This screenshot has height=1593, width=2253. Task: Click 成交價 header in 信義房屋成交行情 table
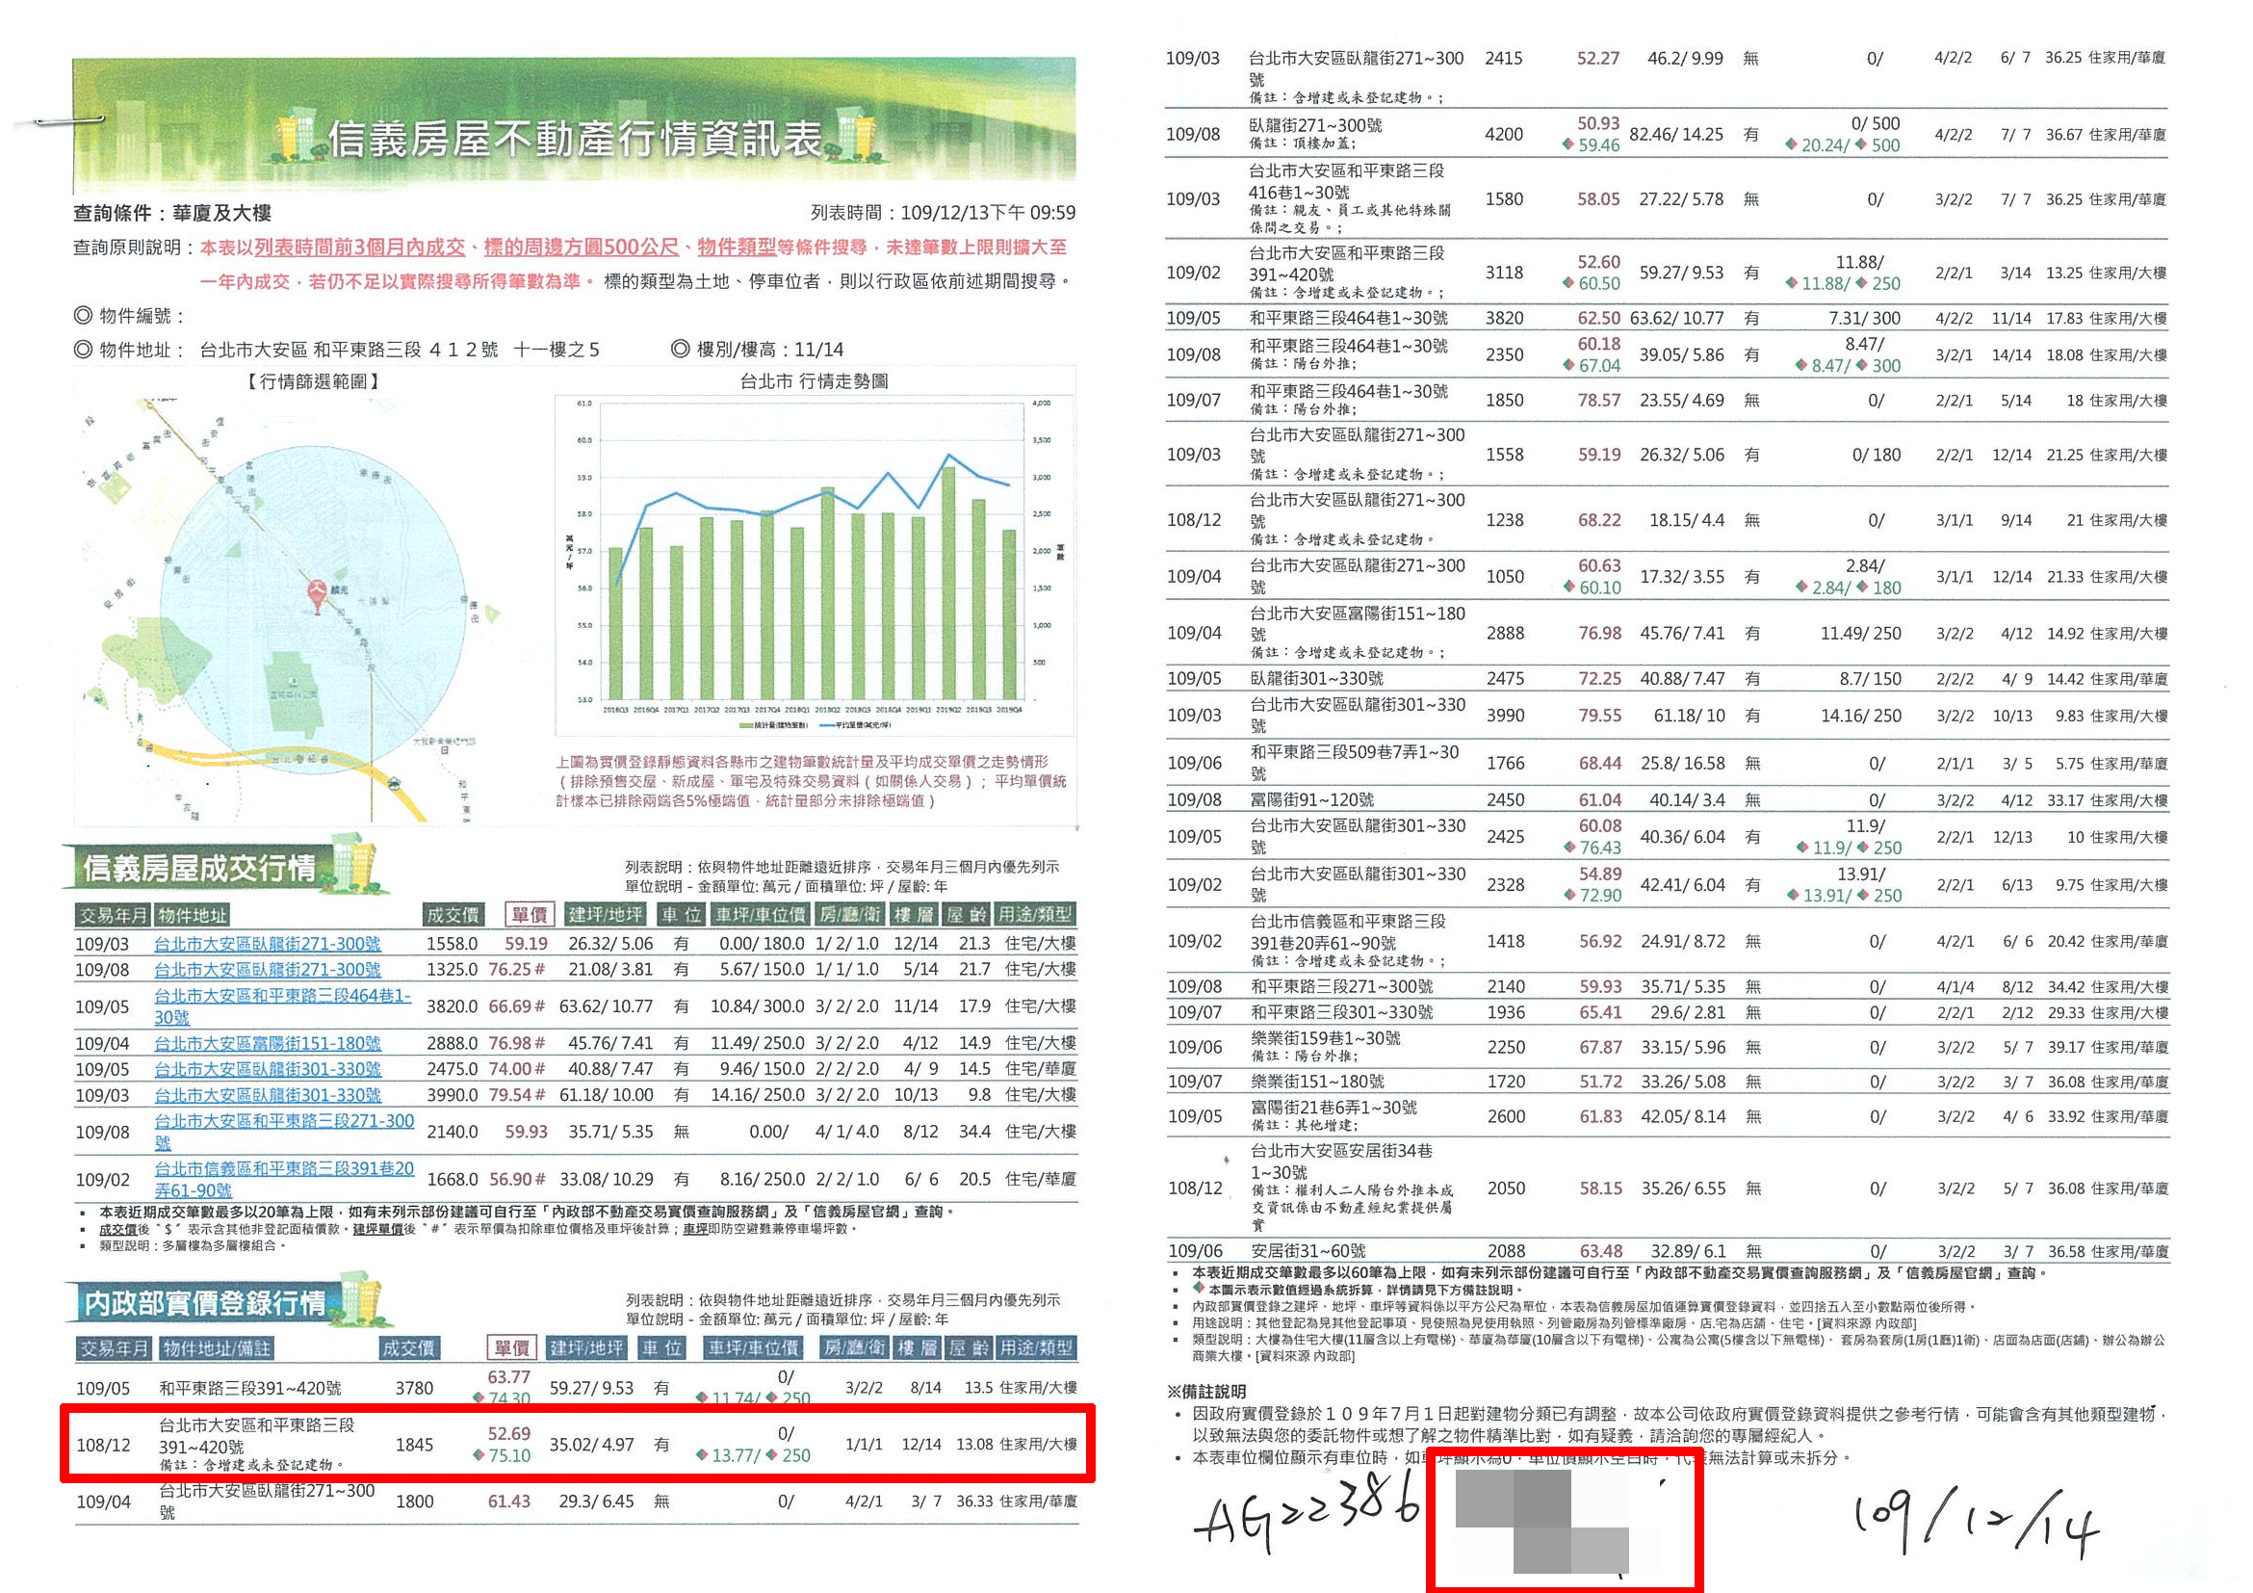click(453, 915)
